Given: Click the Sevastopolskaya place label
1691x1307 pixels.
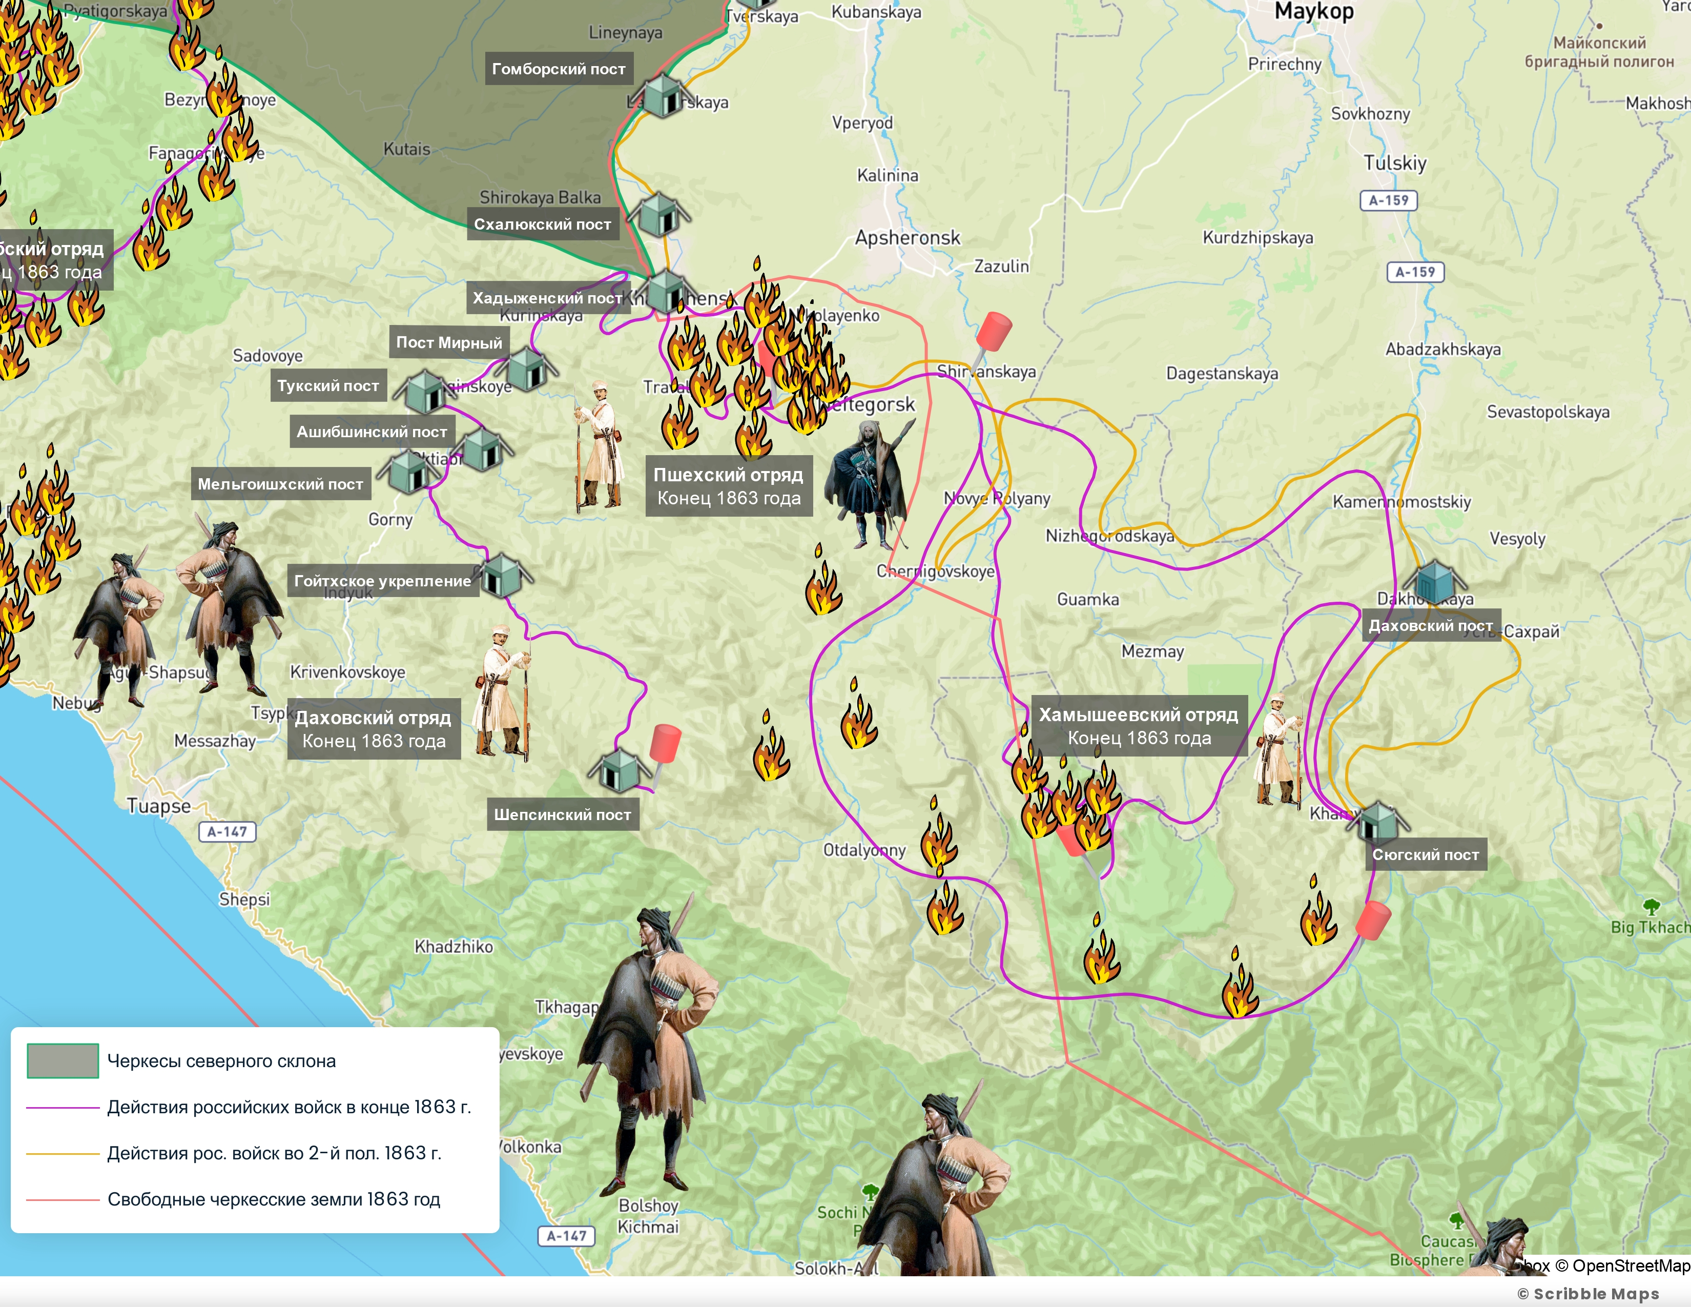Looking at the screenshot, I should (1548, 412).
